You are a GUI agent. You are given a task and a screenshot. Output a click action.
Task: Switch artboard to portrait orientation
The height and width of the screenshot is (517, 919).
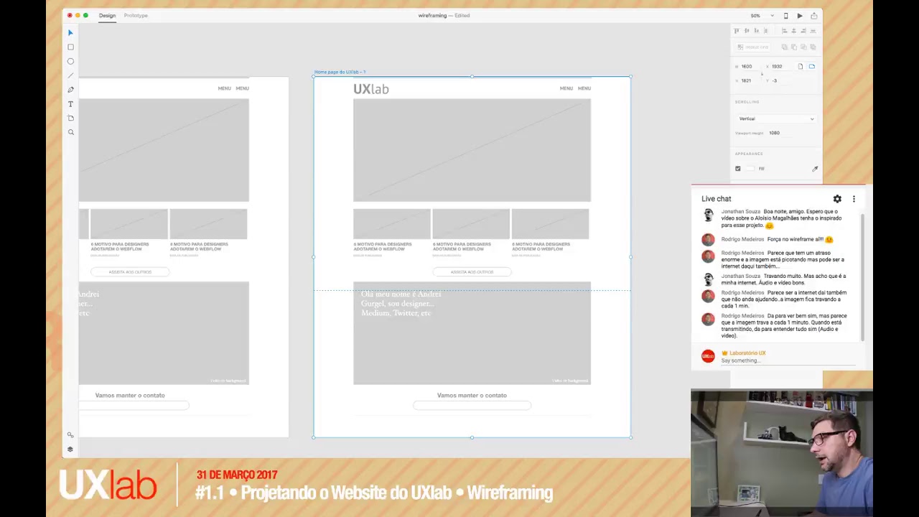pyautogui.click(x=801, y=66)
